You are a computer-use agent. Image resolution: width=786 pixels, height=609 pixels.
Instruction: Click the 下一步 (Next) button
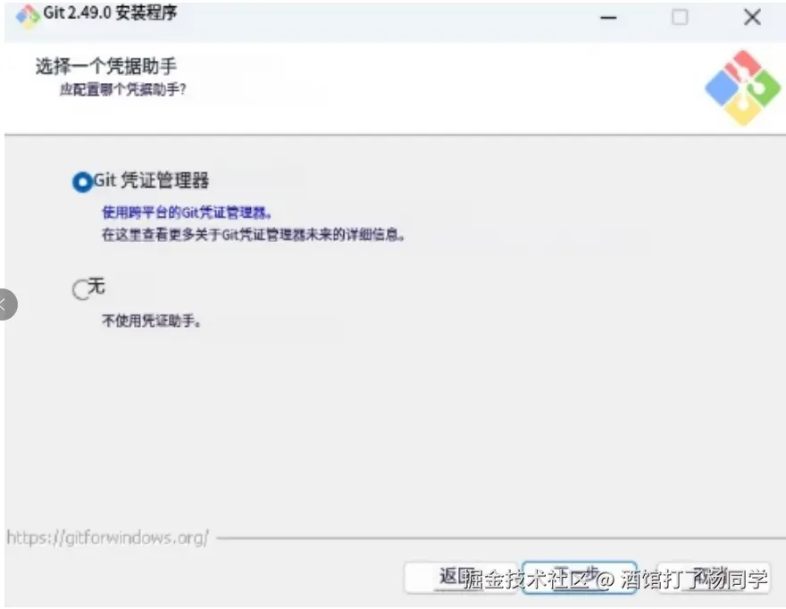tap(579, 578)
